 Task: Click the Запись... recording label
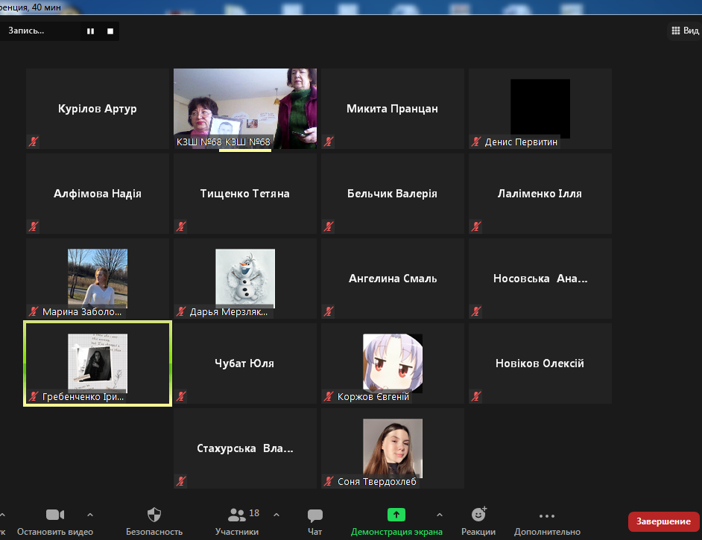pyautogui.click(x=26, y=31)
